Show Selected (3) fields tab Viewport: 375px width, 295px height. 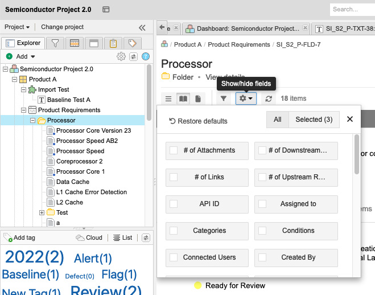point(314,120)
